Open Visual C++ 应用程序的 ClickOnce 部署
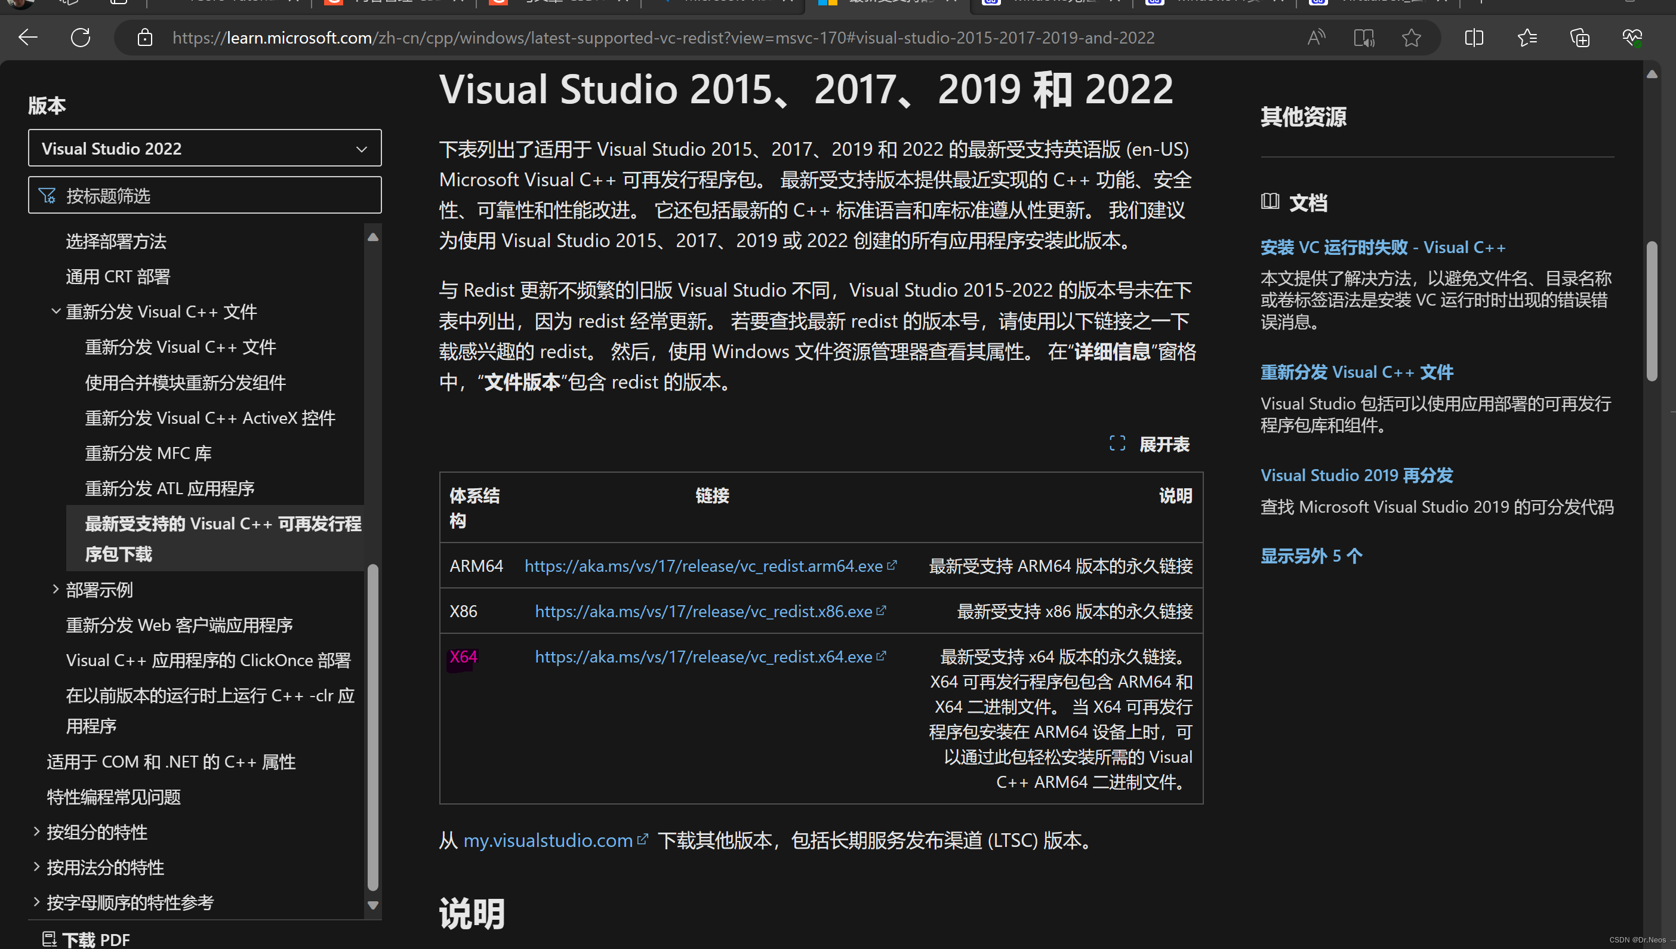This screenshot has width=1676, height=949. pos(208,660)
